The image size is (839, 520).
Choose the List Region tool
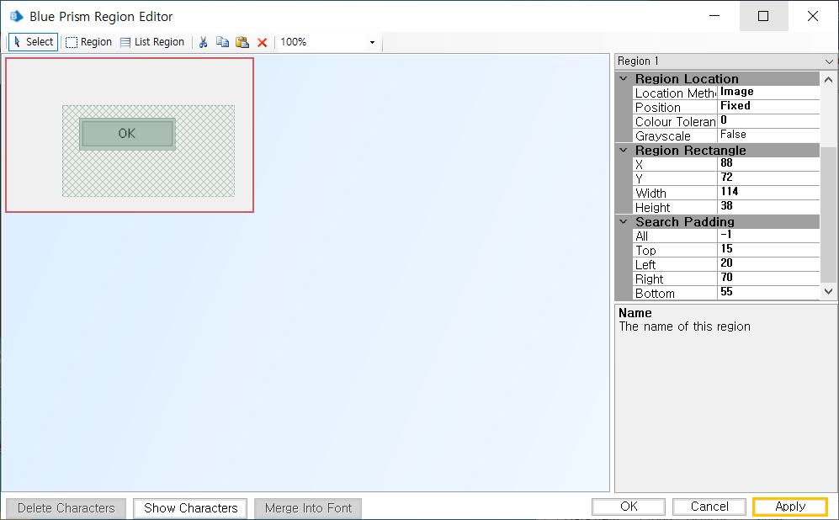pyautogui.click(x=152, y=42)
